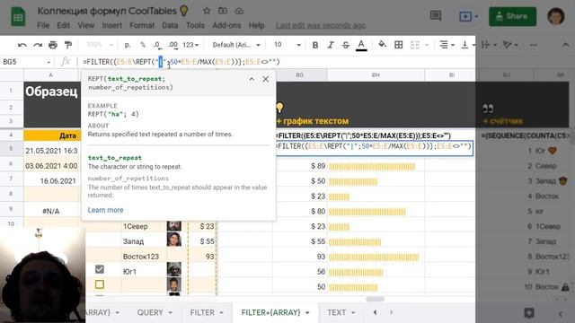Open the Name box dropdown arrow

49,62
